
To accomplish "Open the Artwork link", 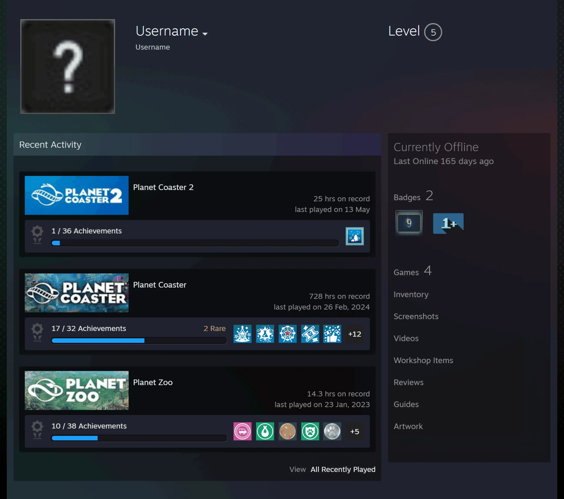I will point(408,426).
